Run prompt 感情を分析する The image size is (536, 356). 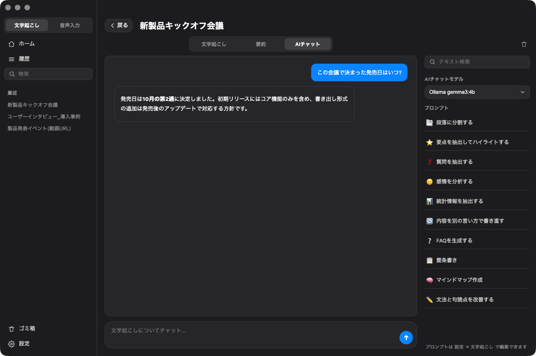477,182
